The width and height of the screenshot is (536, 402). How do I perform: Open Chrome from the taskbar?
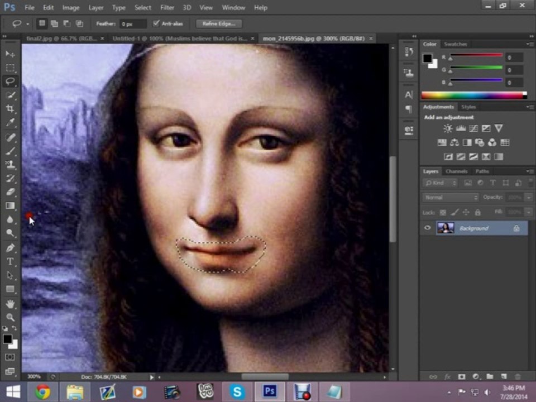tap(43, 392)
